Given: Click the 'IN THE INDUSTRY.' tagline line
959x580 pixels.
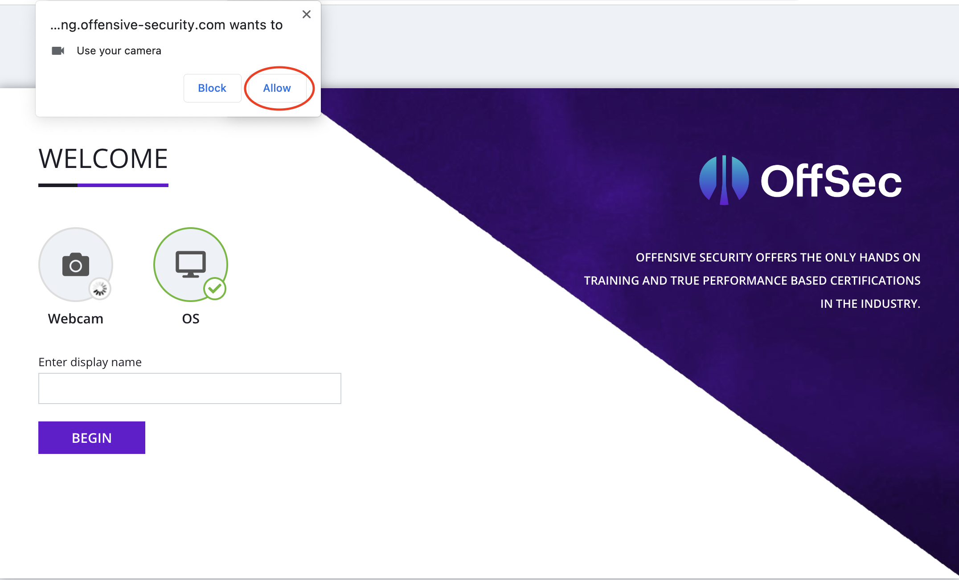Looking at the screenshot, I should point(870,304).
